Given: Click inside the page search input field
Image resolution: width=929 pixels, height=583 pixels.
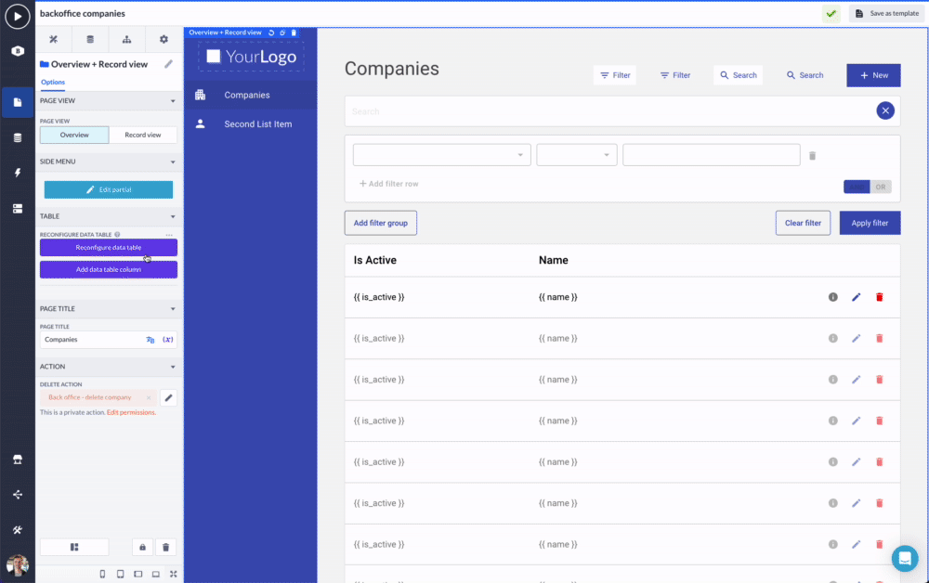Looking at the screenshot, I should click(604, 110).
